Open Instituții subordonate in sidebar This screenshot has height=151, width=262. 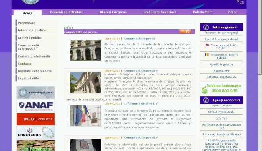click(x=37, y=71)
